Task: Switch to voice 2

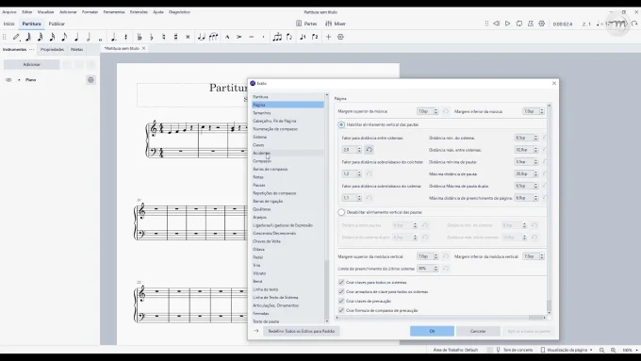Action: pyautogui.click(x=315, y=37)
